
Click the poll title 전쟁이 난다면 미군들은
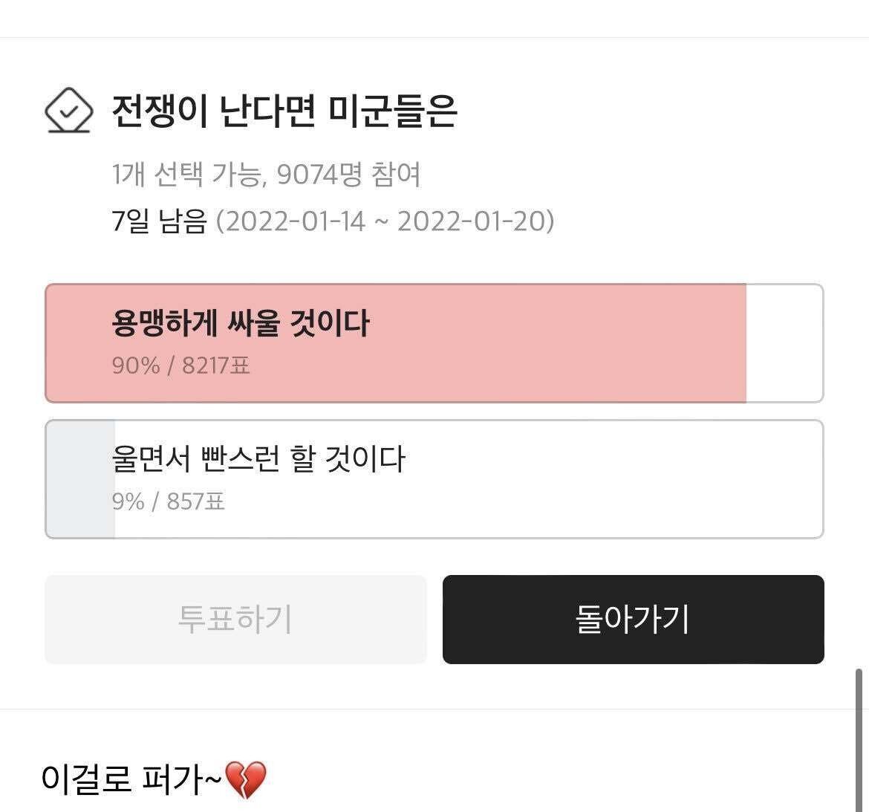[284, 111]
